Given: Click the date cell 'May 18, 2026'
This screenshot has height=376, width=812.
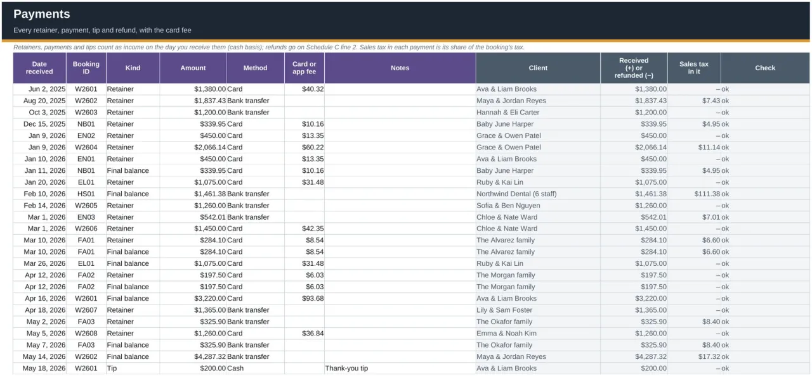Looking at the screenshot, I should [x=39, y=368].
